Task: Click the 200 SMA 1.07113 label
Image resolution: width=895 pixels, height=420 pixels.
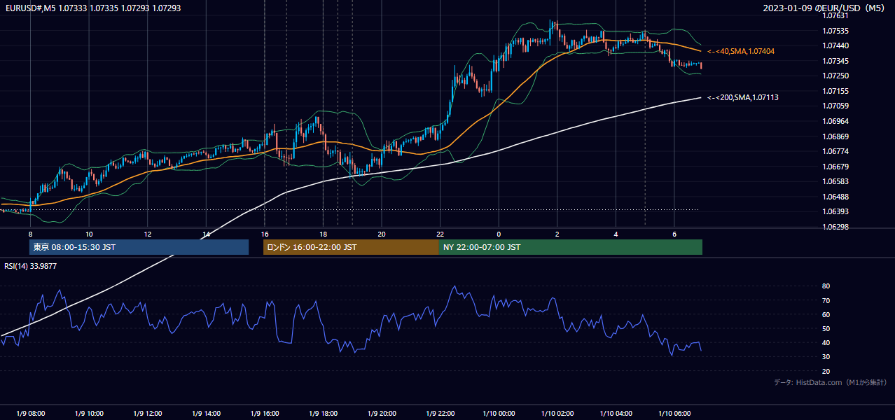Action: (743, 97)
